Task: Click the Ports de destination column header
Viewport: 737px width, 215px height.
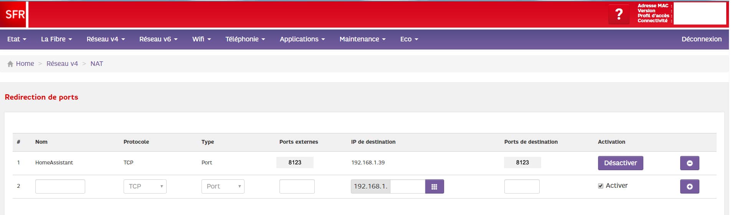Action: coord(531,142)
